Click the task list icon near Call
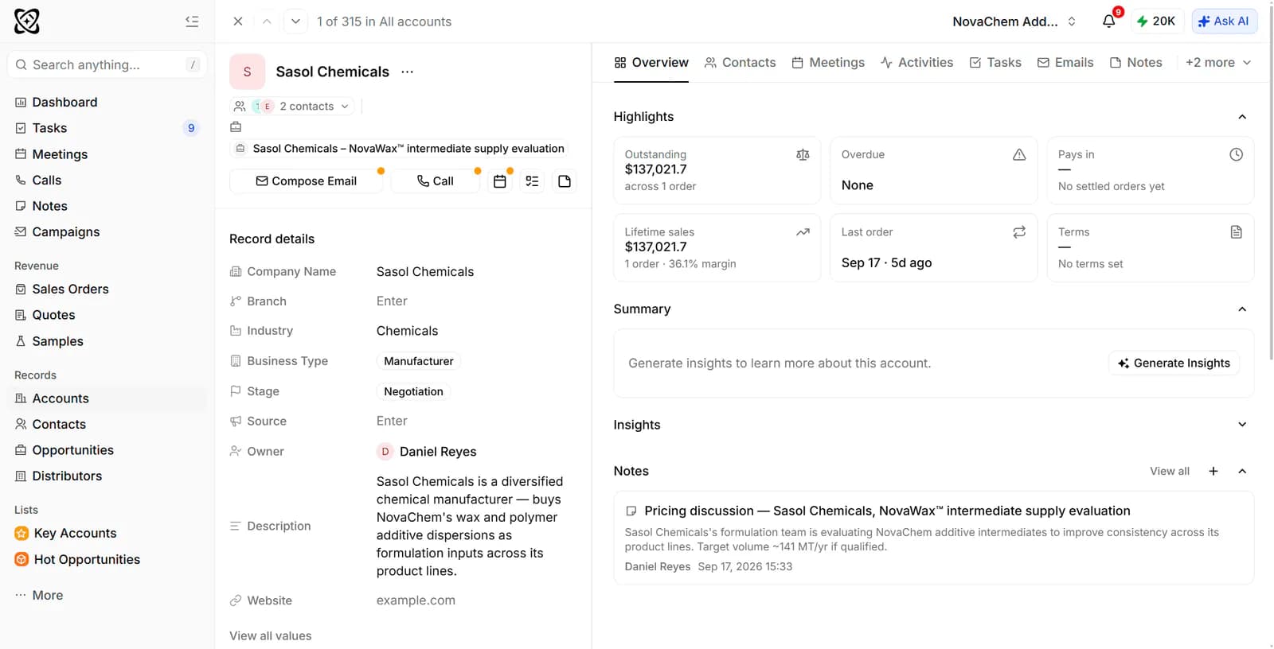This screenshot has height=649, width=1274. 533,181
